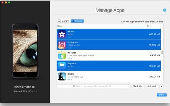Switch to the Device tab
Viewport: 170px width, 106px height.
(x=77, y=21)
